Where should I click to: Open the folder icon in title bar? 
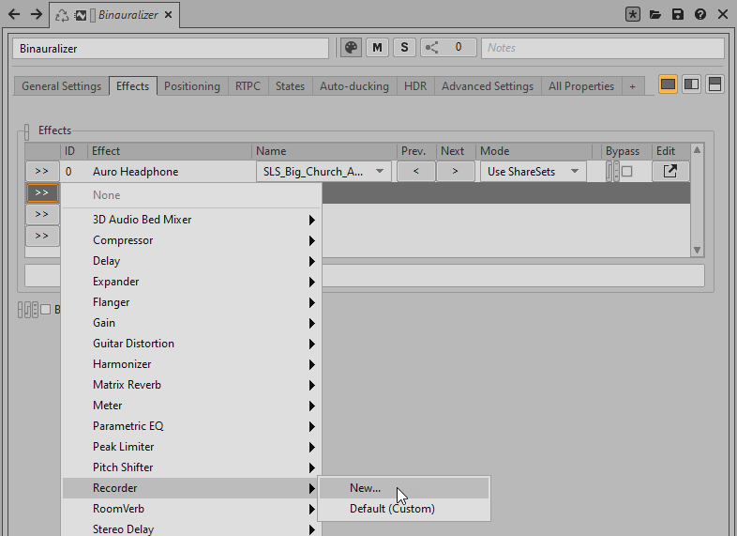click(655, 15)
